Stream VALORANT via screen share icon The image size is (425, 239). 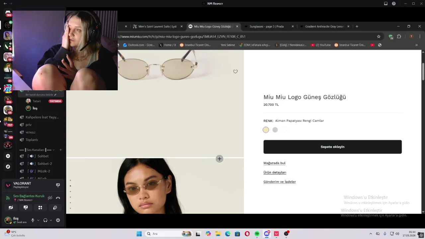(58, 185)
